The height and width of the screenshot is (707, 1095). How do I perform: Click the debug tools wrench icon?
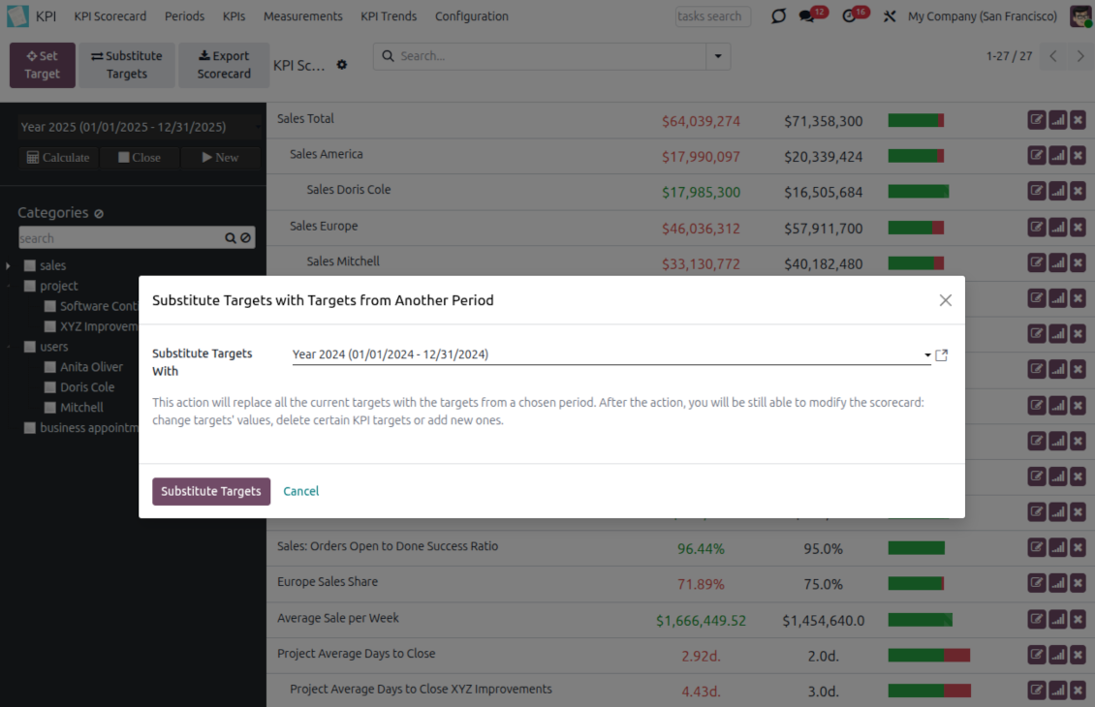tap(890, 16)
